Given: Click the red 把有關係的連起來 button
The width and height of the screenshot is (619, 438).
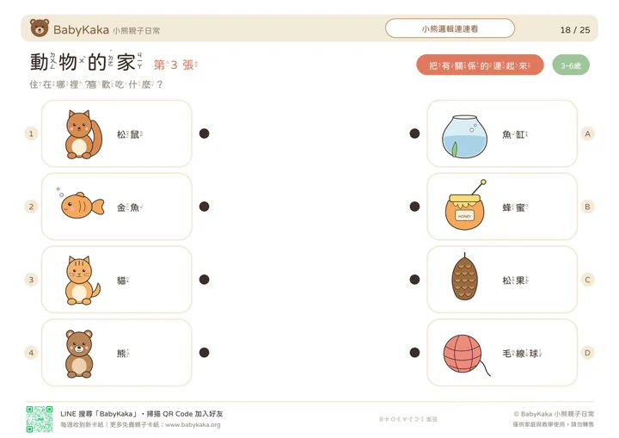Looking at the screenshot, I should [x=480, y=65].
